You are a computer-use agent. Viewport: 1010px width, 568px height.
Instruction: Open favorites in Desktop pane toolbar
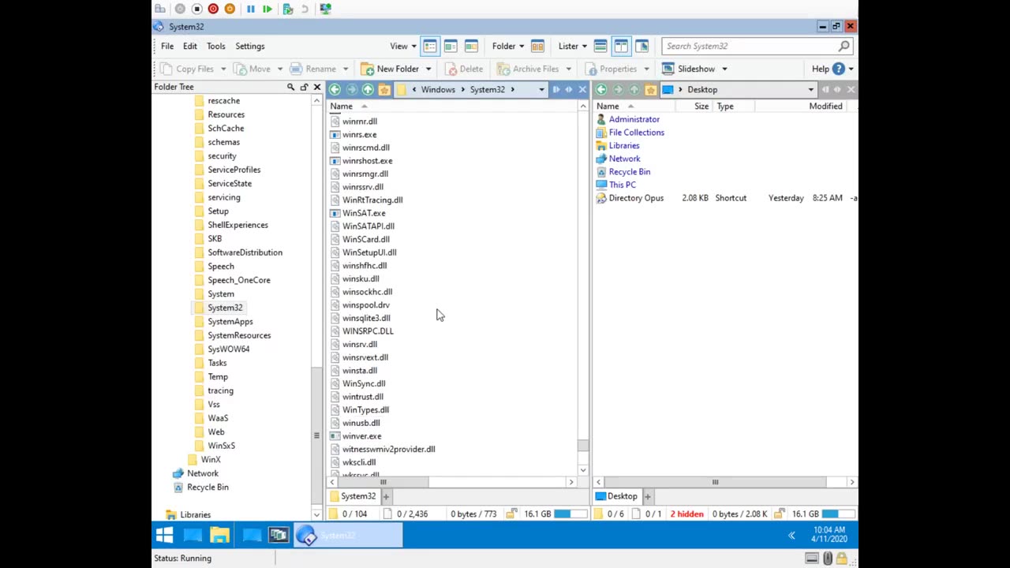[x=651, y=89]
